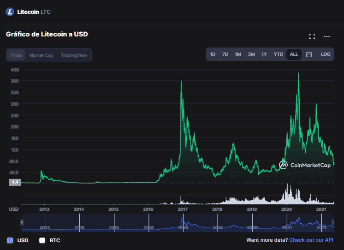Set chart range to 7D
This screenshot has height=250, width=344.
click(225, 54)
